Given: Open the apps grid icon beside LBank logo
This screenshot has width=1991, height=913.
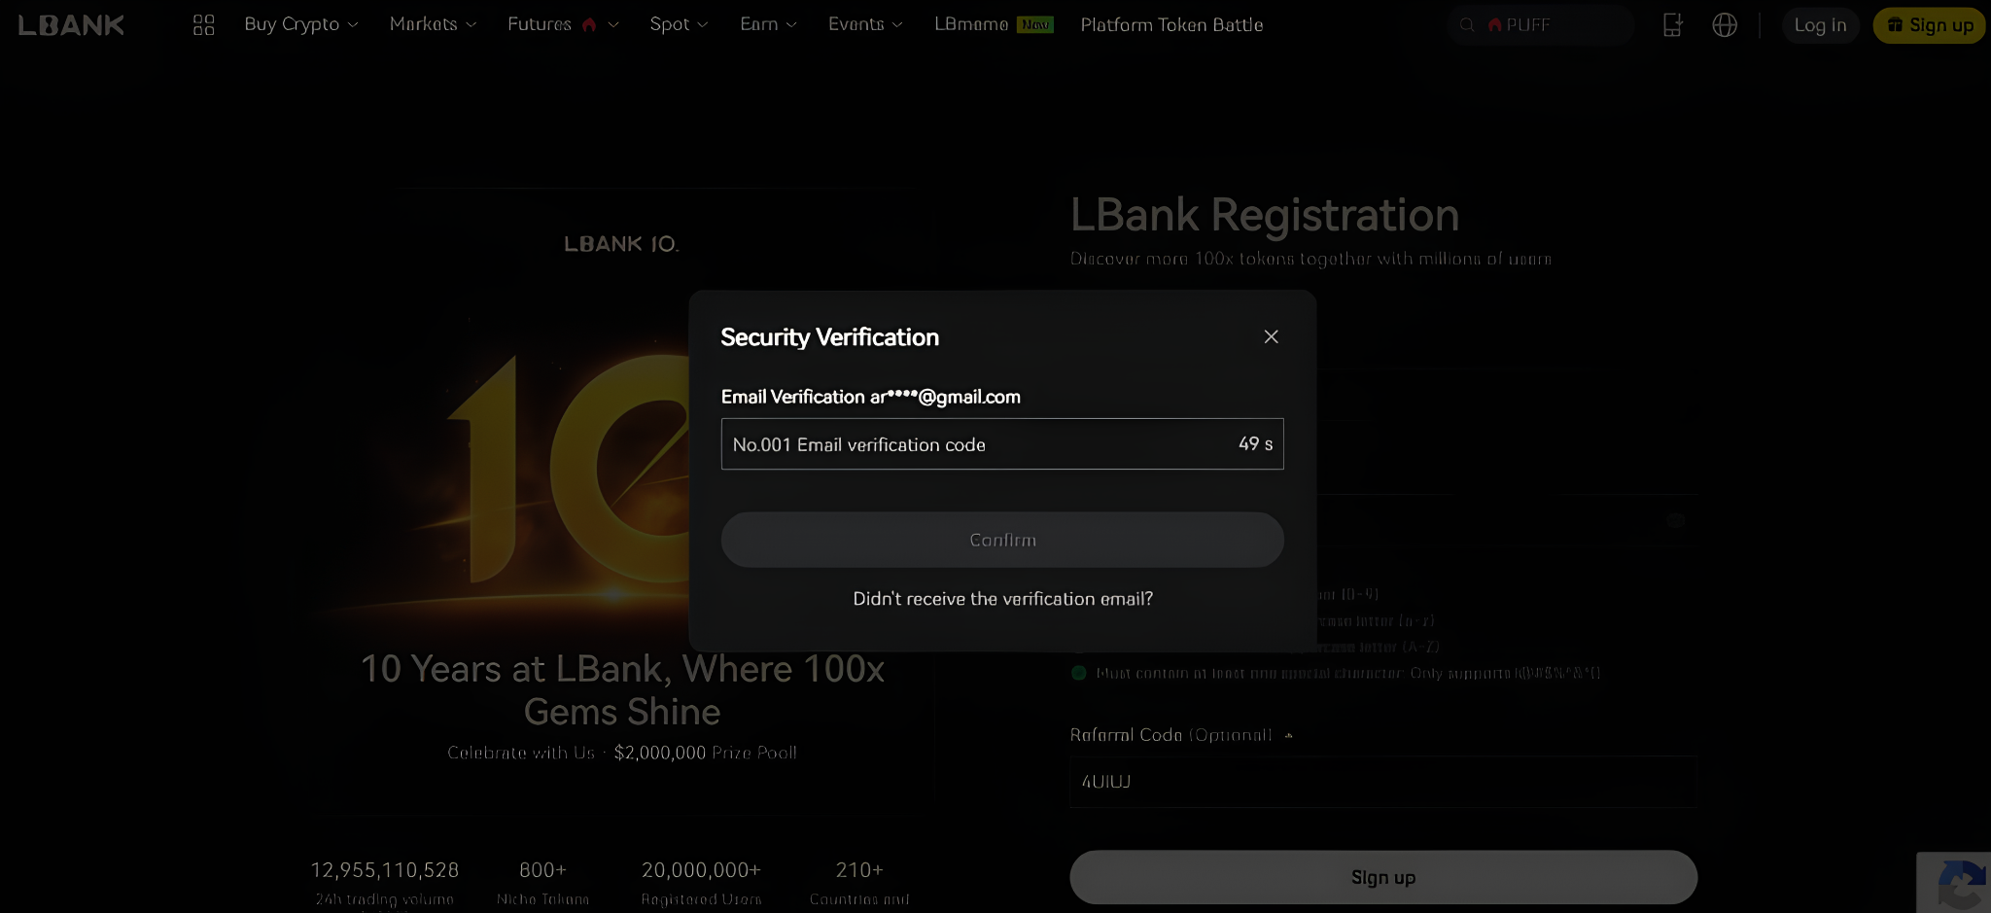Looking at the screenshot, I should pyautogui.click(x=203, y=24).
